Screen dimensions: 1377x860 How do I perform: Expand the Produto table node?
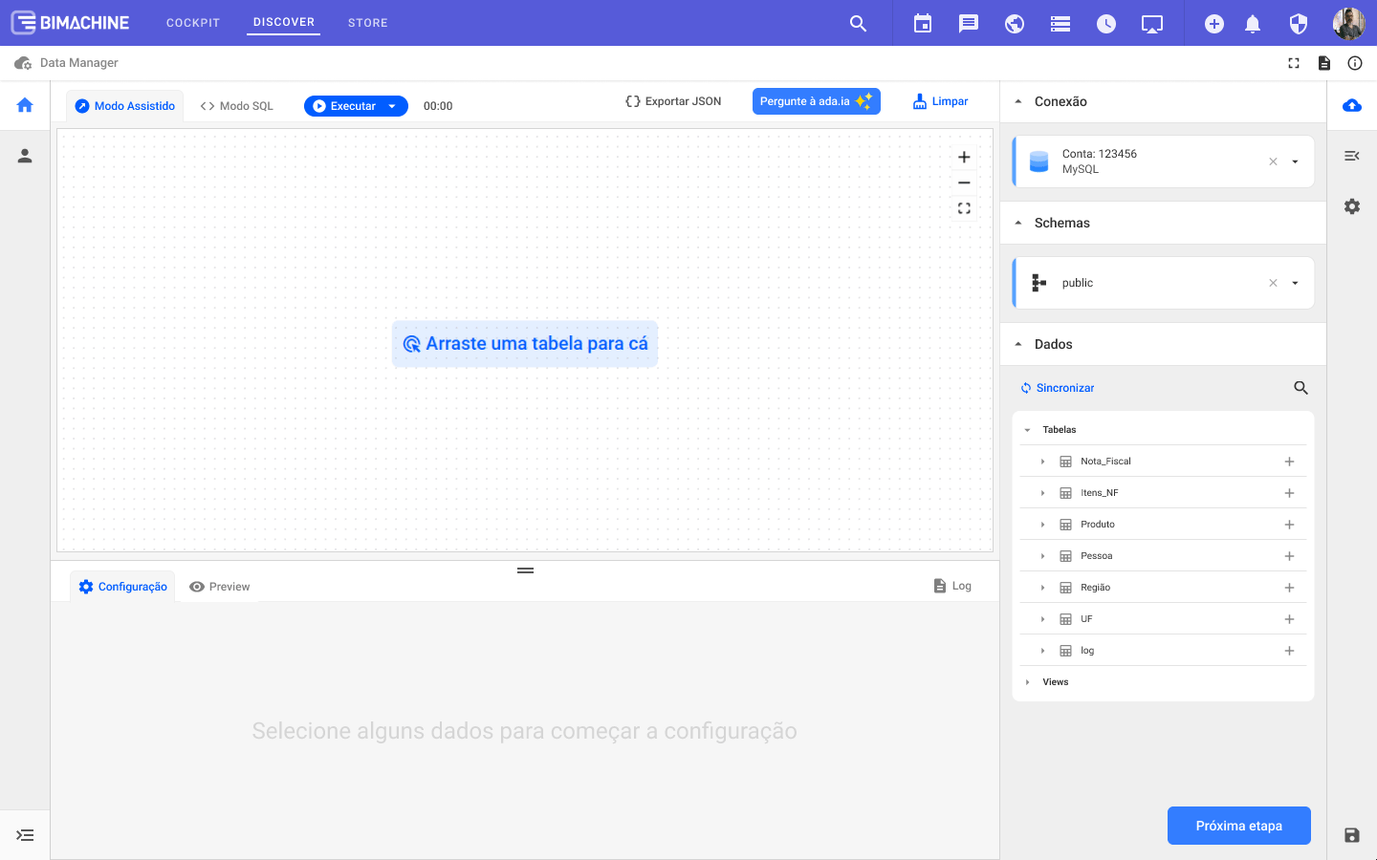click(x=1042, y=525)
